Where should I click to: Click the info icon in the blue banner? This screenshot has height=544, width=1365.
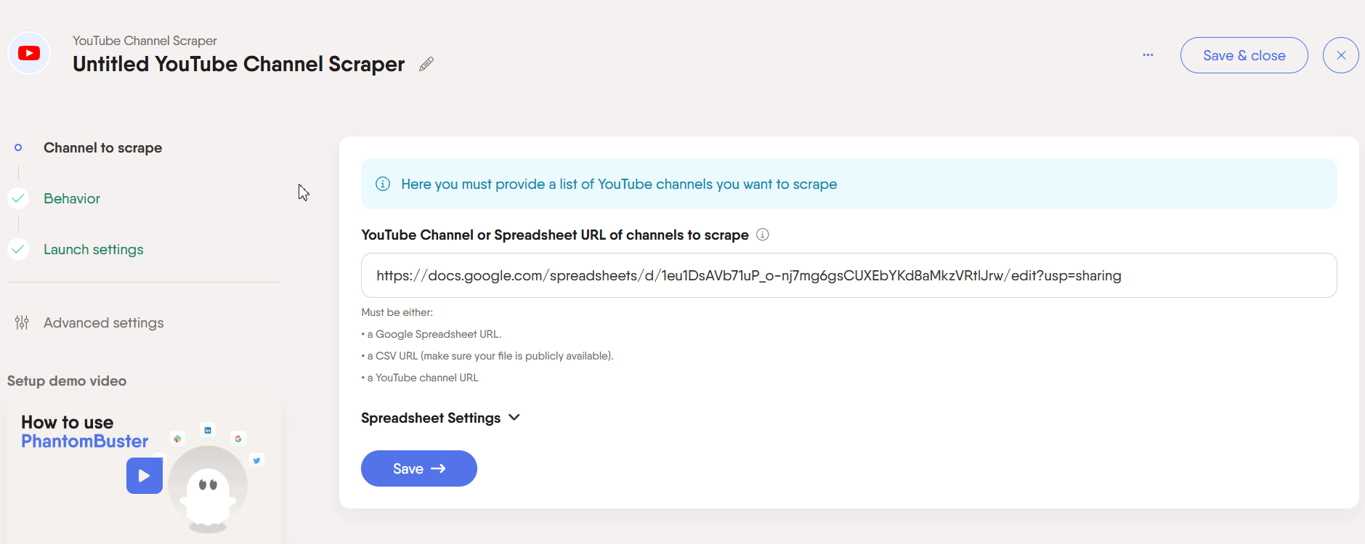coord(383,184)
